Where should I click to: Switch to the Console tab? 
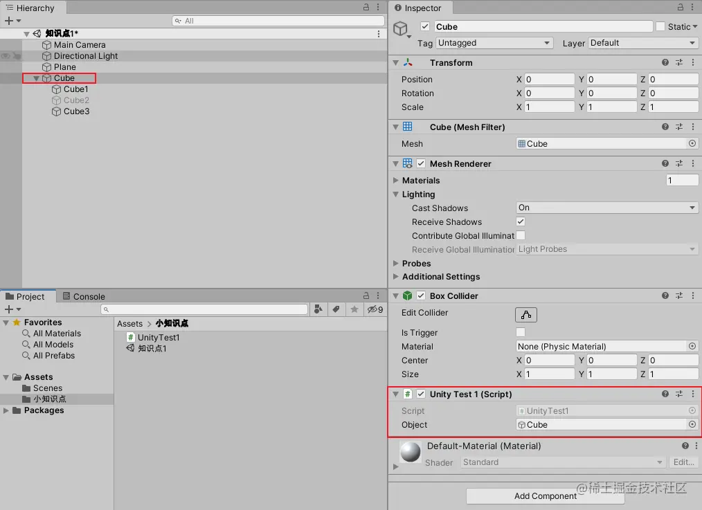point(84,296)
